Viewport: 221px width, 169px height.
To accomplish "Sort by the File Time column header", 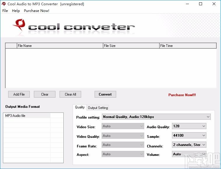I will pos(188,46).
